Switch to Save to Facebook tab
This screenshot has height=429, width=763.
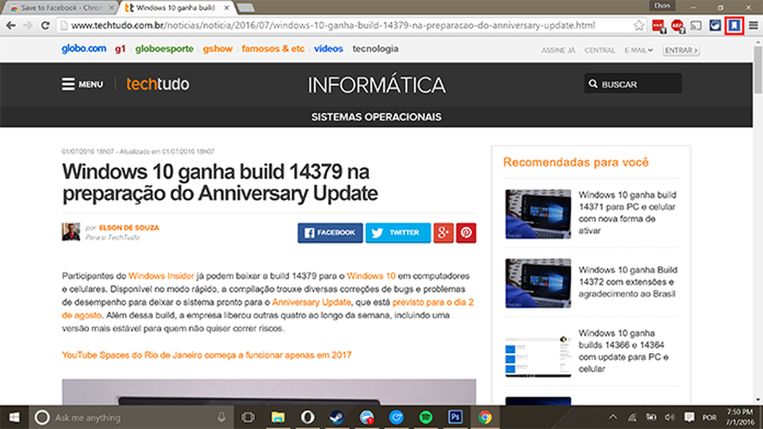60,8
